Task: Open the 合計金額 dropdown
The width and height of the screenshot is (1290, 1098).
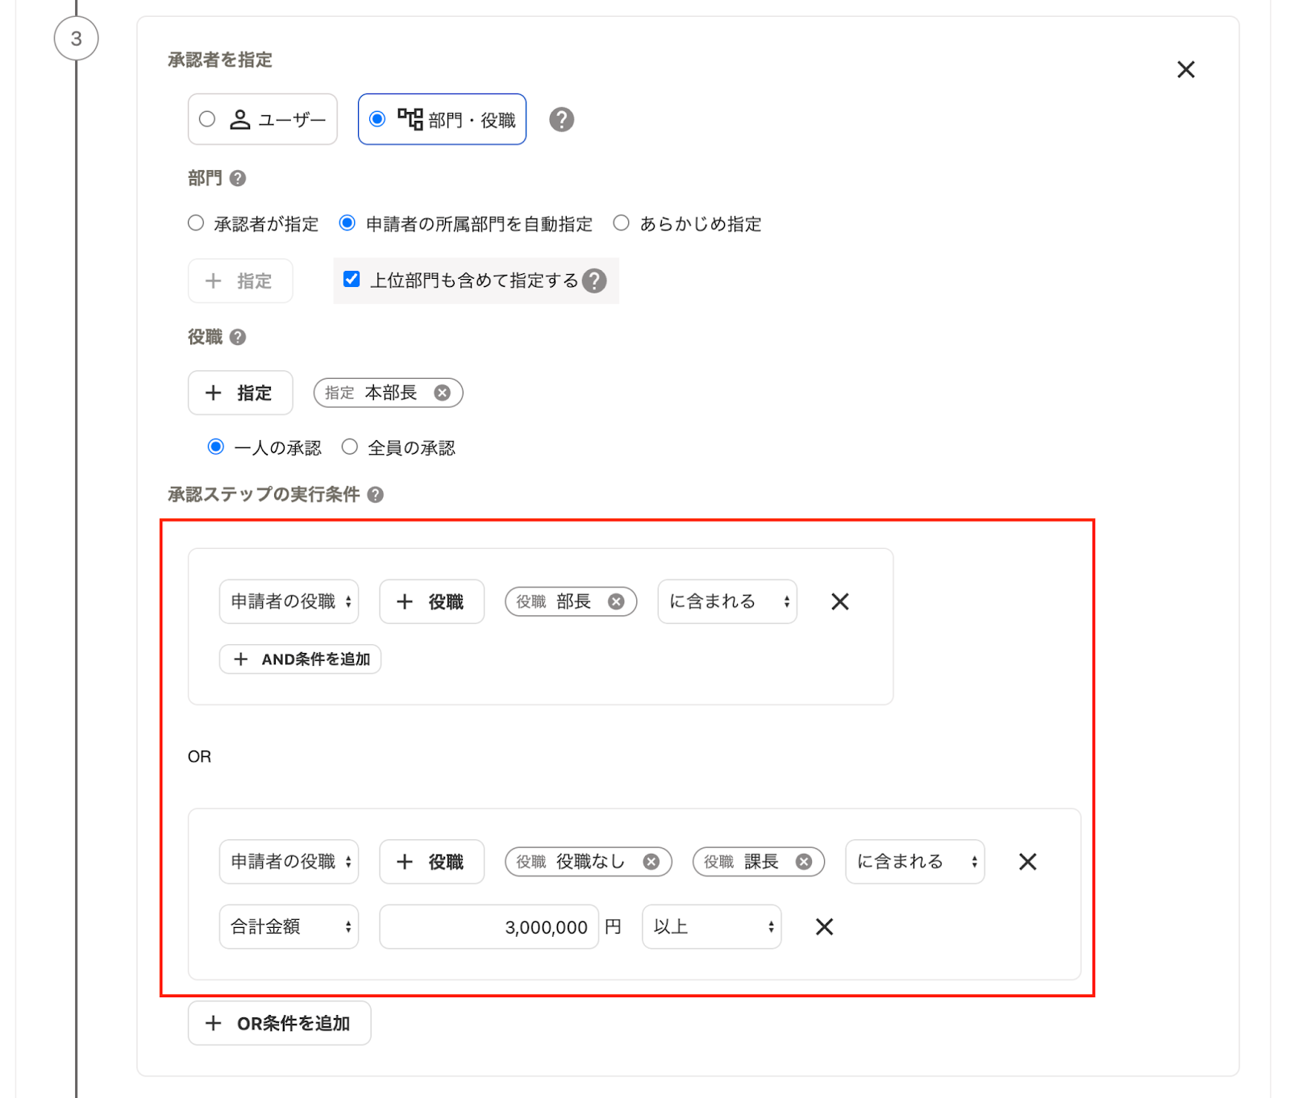Action: tap(289, 927)
